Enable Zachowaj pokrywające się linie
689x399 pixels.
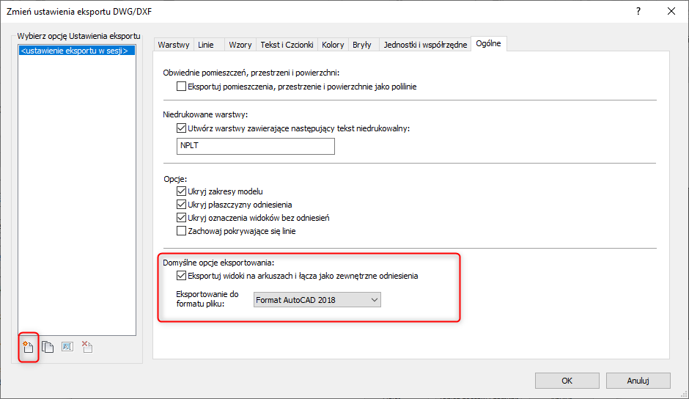click(x=182, y=231)
